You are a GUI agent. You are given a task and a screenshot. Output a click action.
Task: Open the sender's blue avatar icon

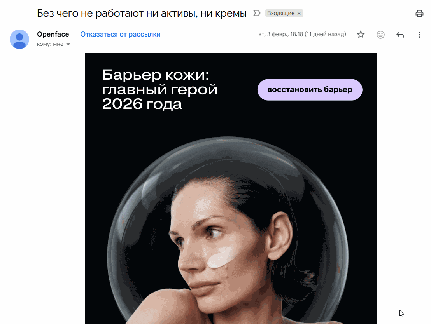[19, 39]
